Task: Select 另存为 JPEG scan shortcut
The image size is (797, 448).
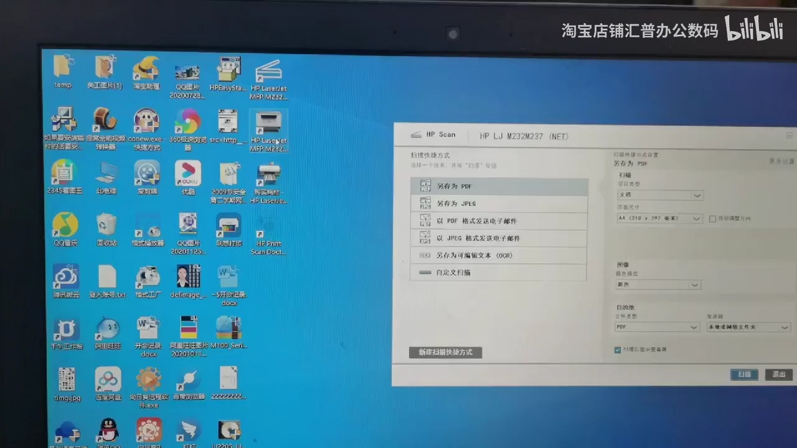Action: (499, 203)
